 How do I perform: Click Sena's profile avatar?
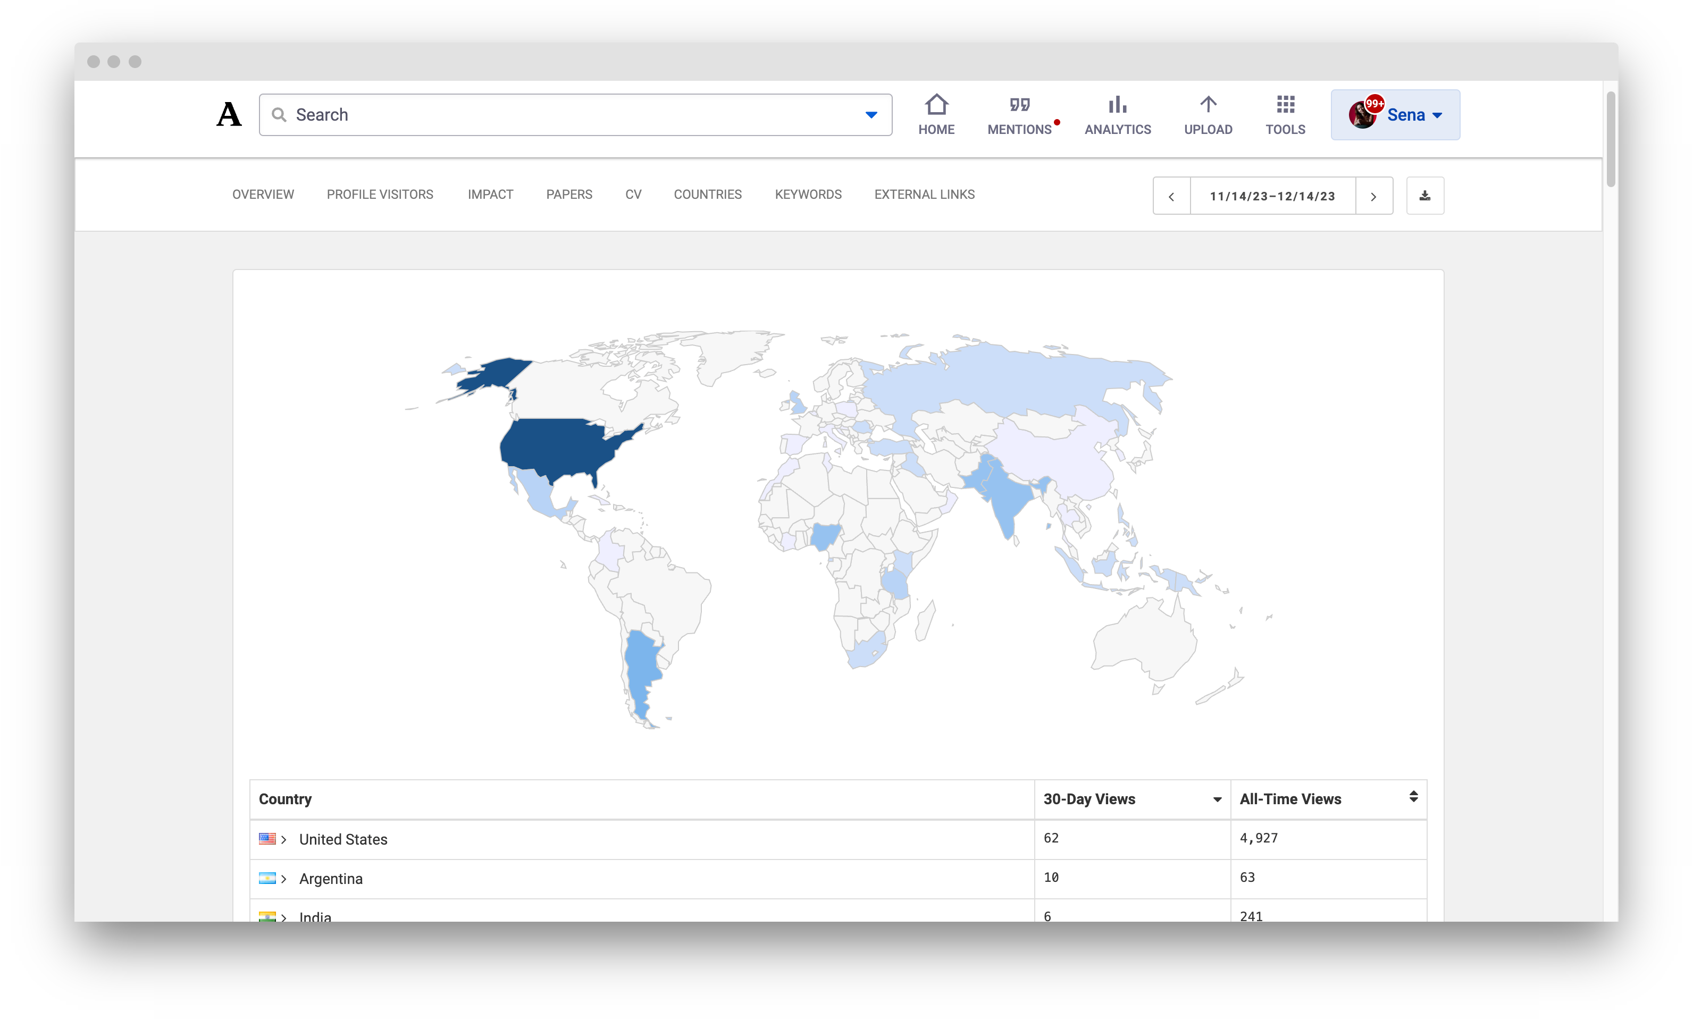pyautogui.click(x=1362, y=115)
